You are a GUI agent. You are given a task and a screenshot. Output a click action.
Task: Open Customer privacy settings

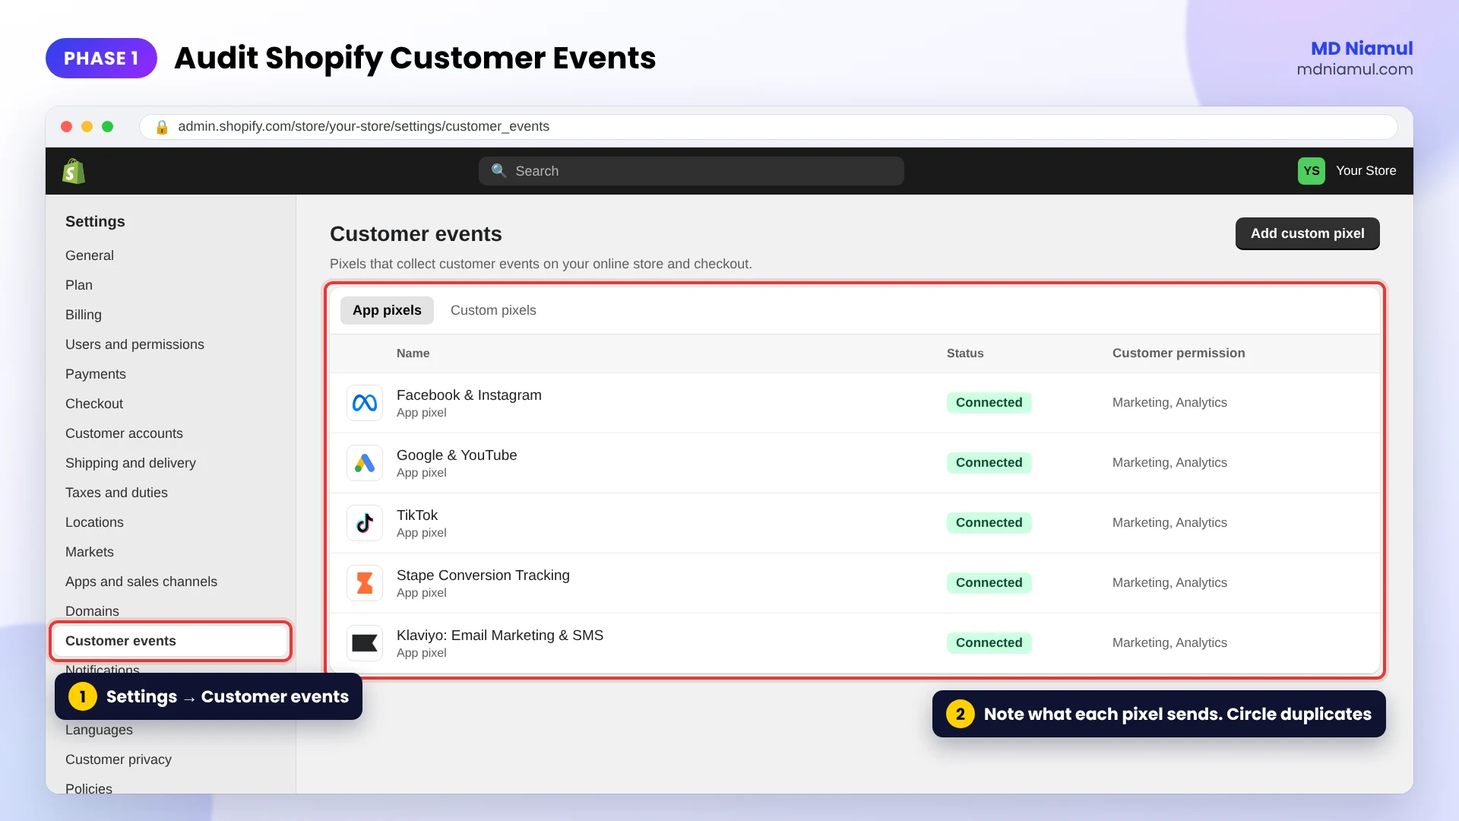click(119, 759)
